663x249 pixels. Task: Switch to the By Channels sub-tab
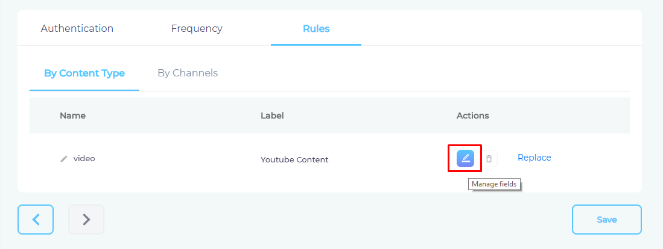click(188, 73)
